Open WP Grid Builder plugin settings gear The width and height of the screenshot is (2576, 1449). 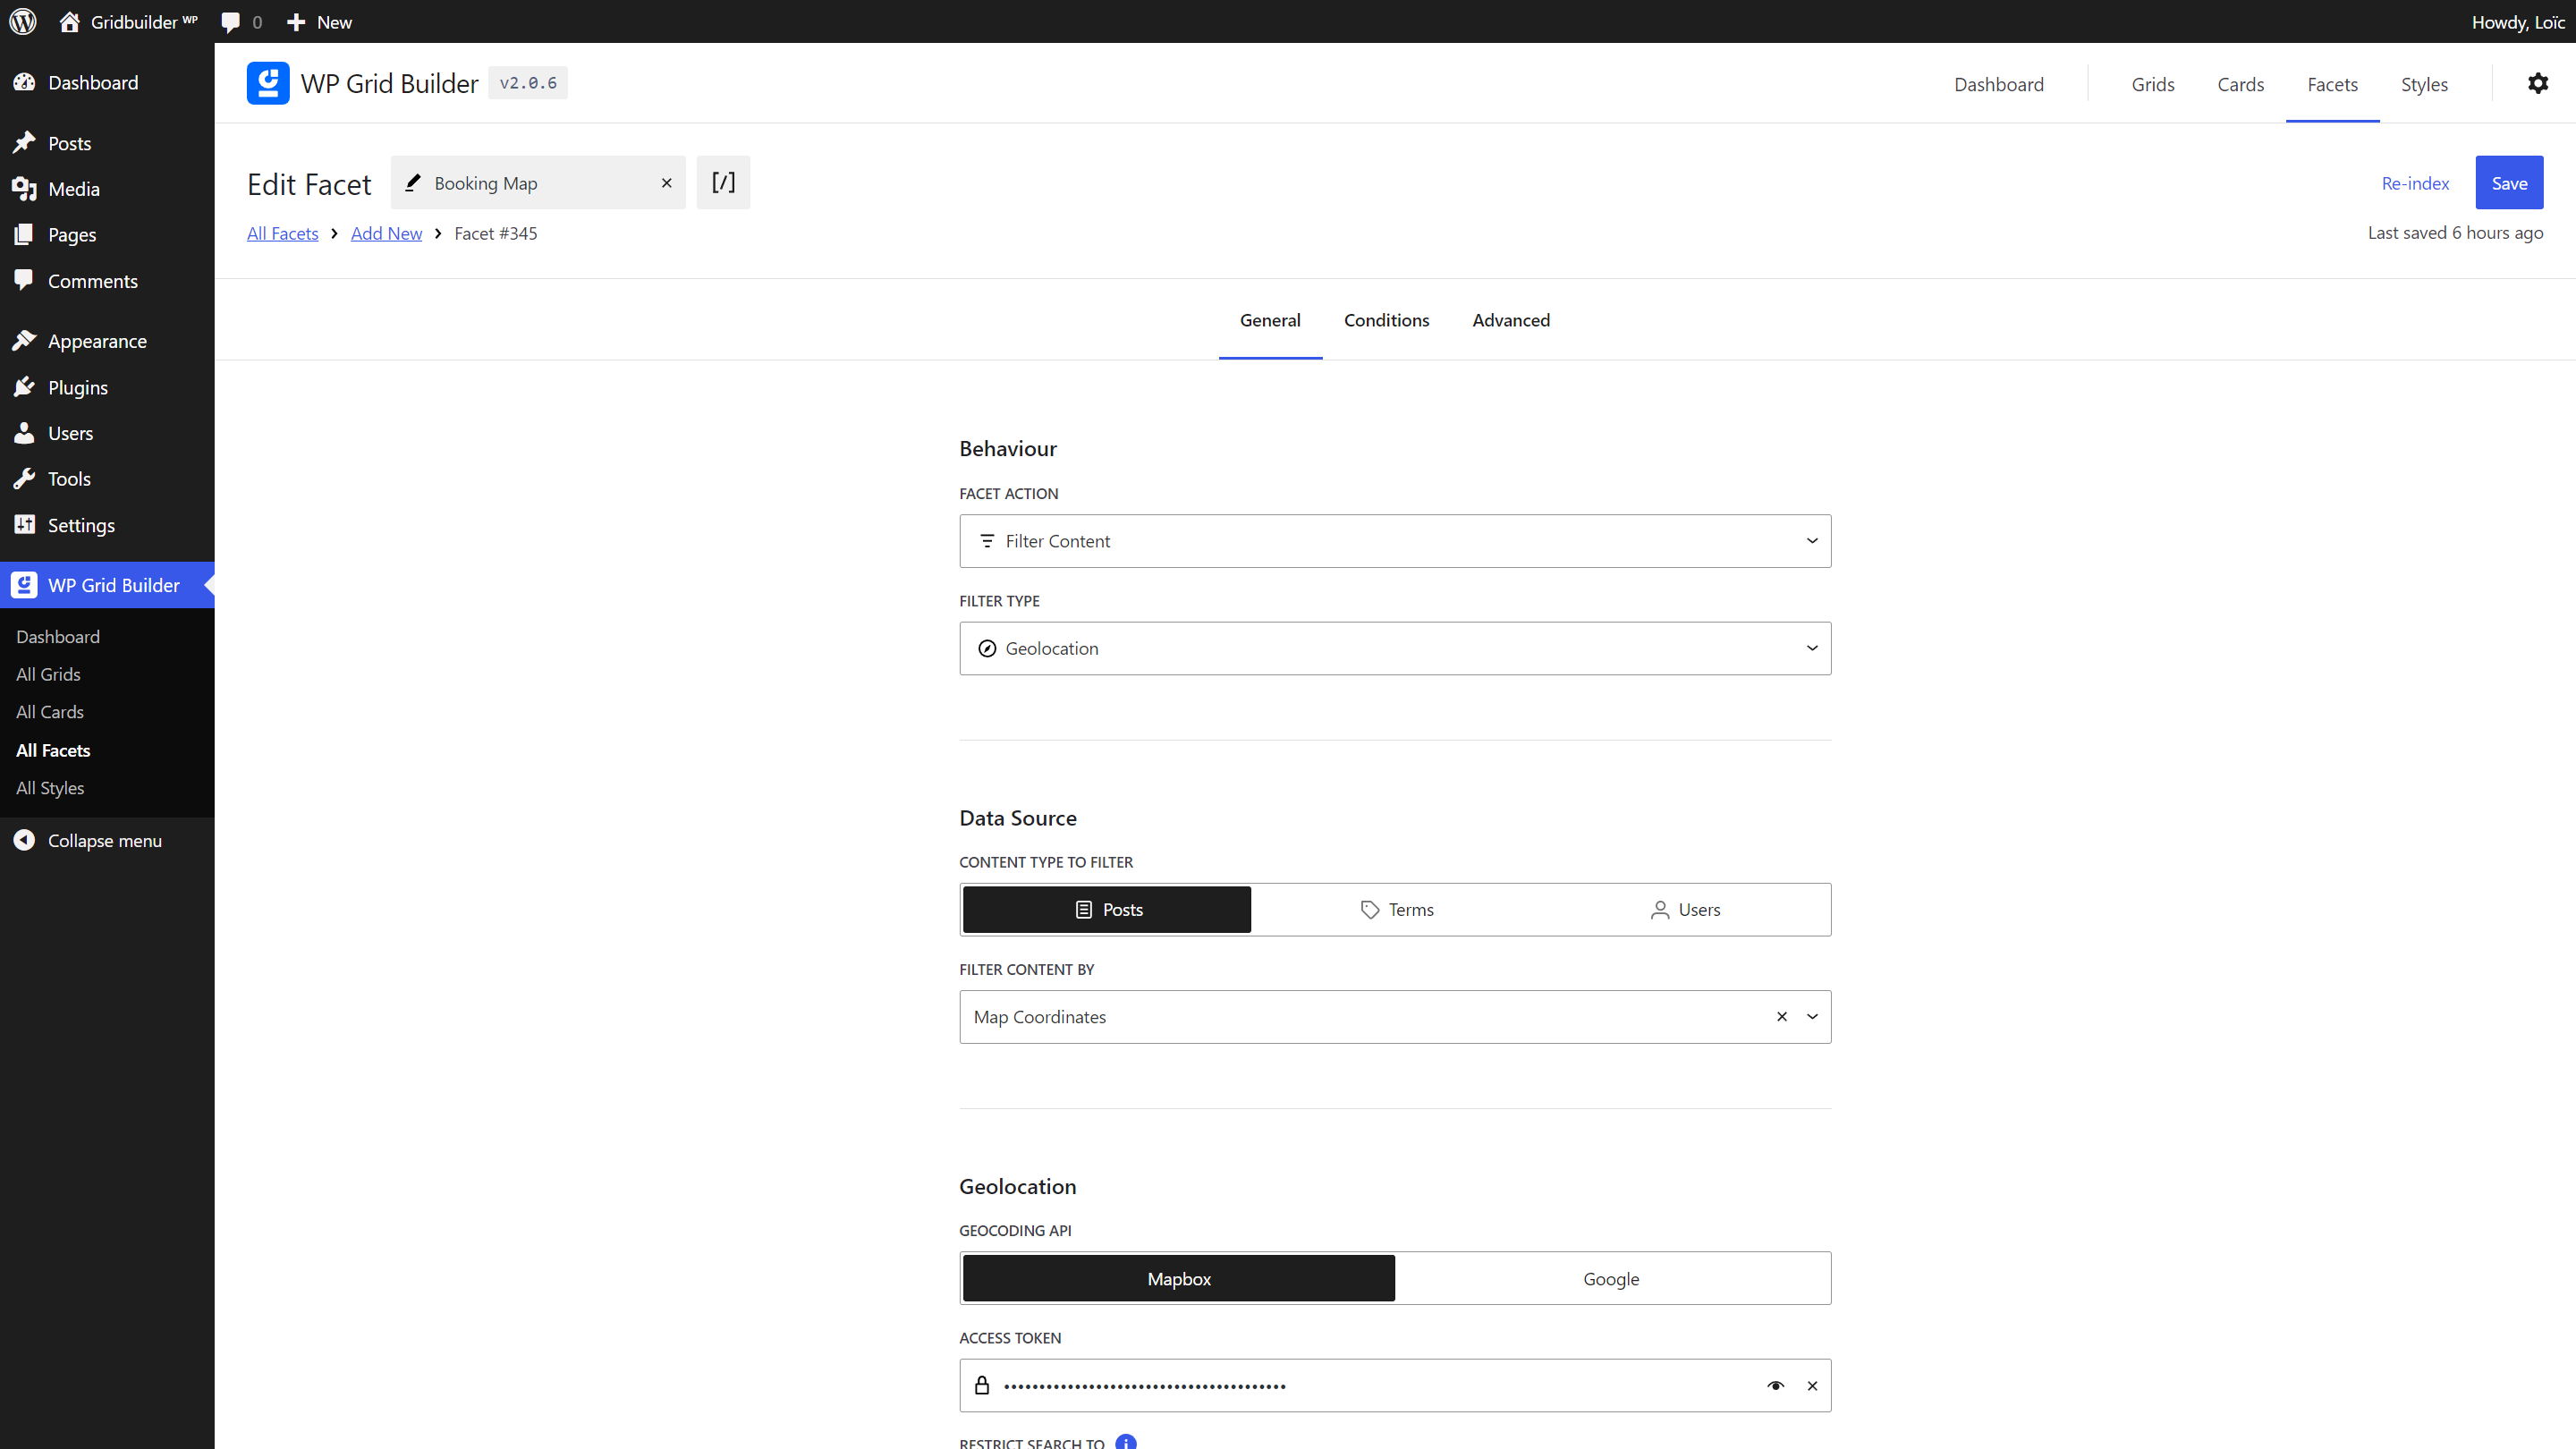point(2539,83)
